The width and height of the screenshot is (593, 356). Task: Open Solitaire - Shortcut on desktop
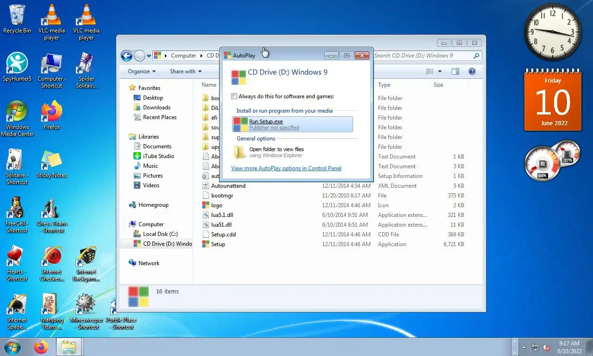(x=17, y=167)
